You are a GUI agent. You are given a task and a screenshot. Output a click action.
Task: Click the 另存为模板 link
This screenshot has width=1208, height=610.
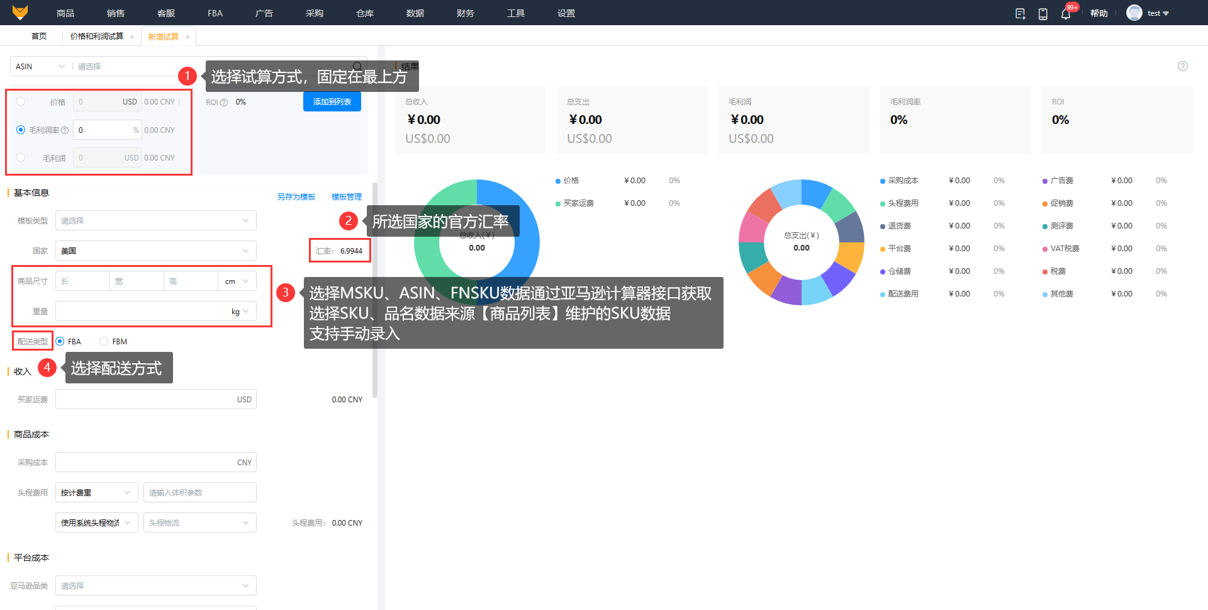(296, 197)
